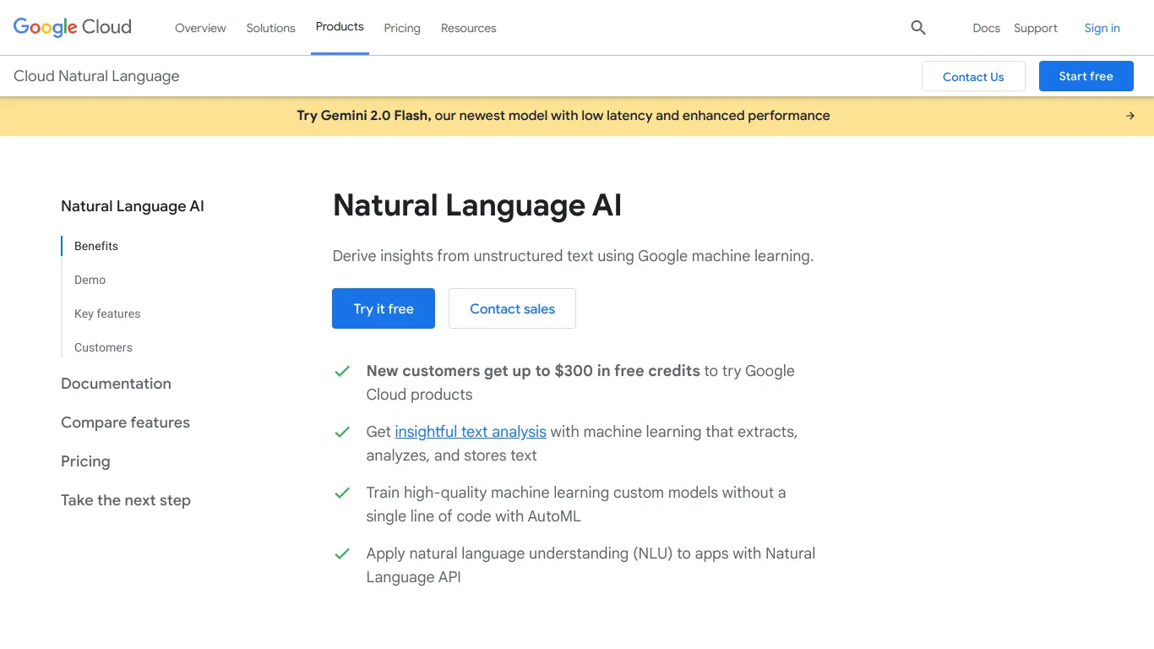This screenshot has height=649, width=1154.
Task: Click Sign in
Action: click(x=1102, y=28)
